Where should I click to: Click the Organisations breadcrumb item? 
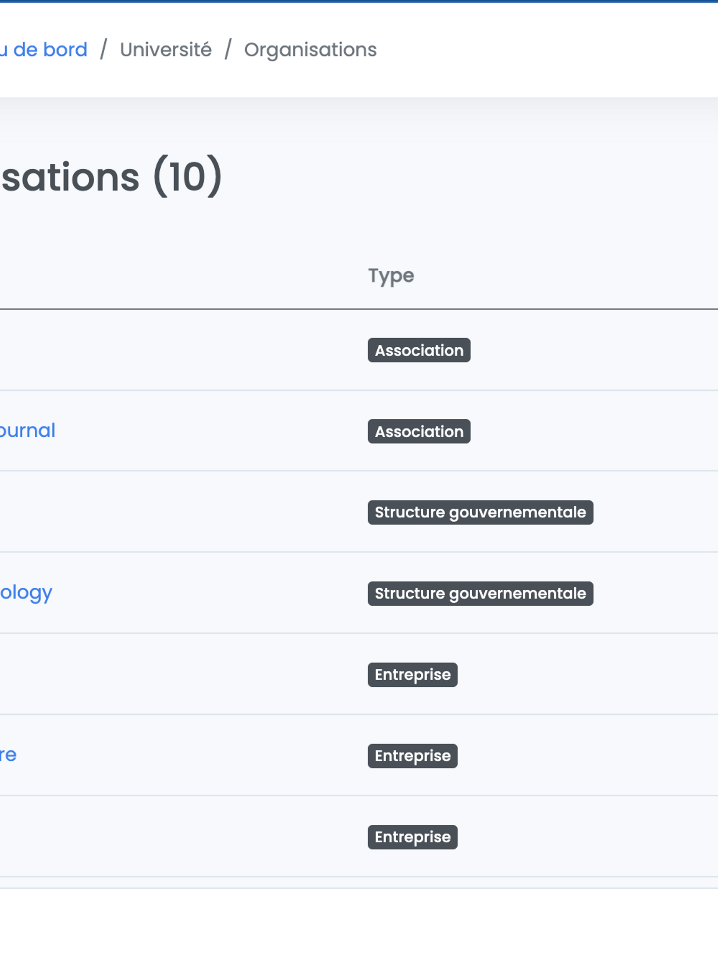coord(310,50)
